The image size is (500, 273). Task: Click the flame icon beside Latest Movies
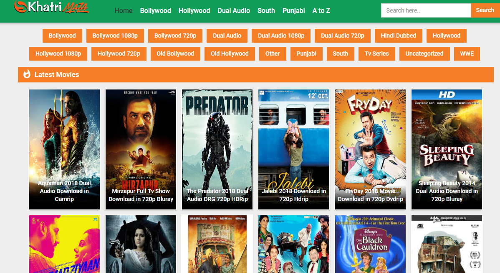(27, 74)
